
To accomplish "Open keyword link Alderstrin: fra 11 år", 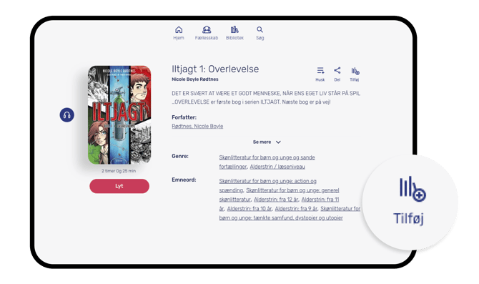I will (320, 200).
